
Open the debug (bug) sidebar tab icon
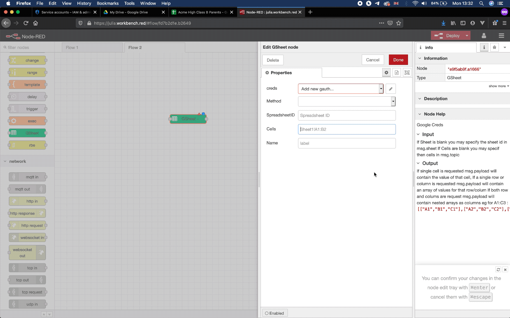(x=494, y=47)
